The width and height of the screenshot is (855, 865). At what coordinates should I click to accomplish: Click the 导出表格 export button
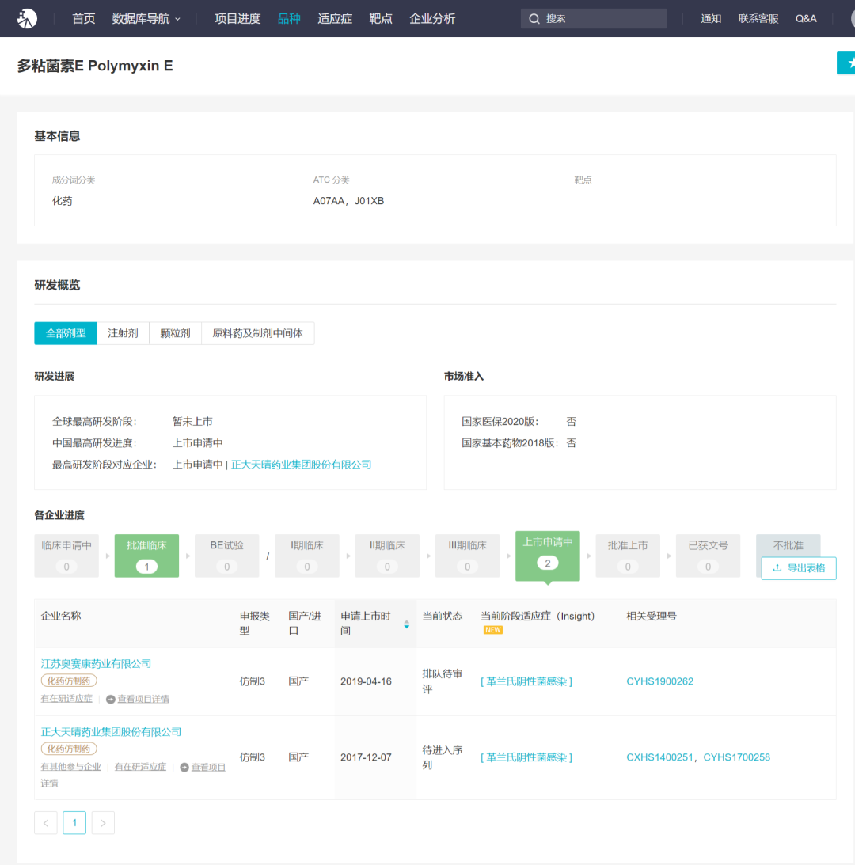pos(799,567)
